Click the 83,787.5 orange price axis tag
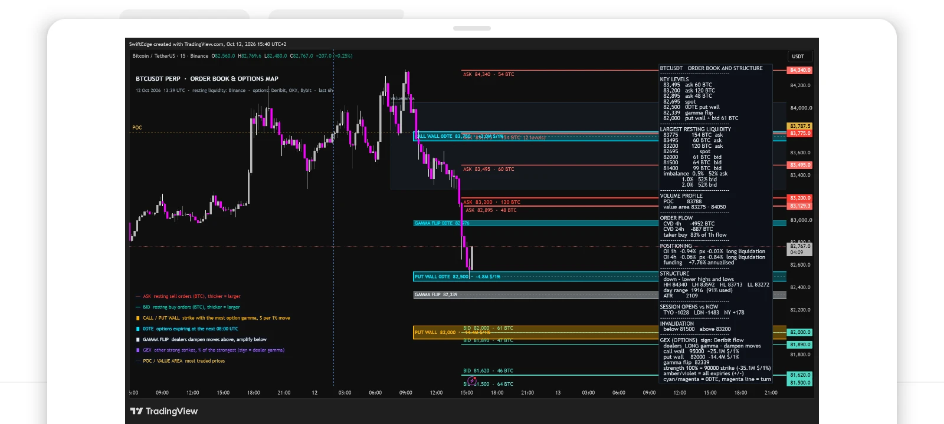The image size is (944, 424). (800, 126)
